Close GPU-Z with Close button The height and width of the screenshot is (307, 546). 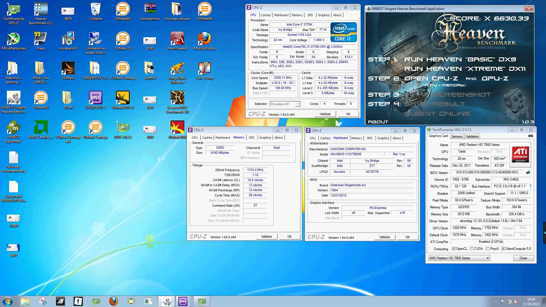pos(523,258)
